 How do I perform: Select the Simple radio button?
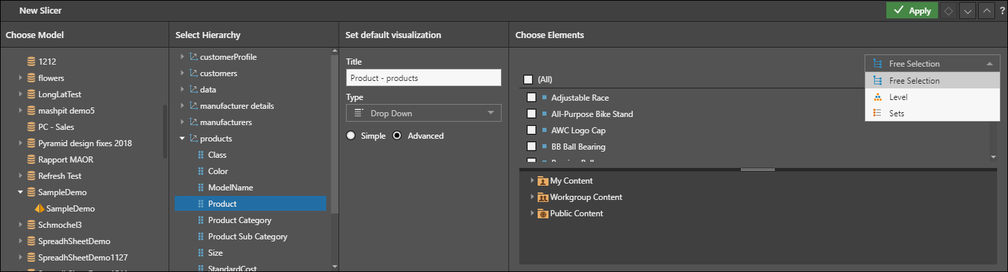pyautogui.click(x=351, y=136)
